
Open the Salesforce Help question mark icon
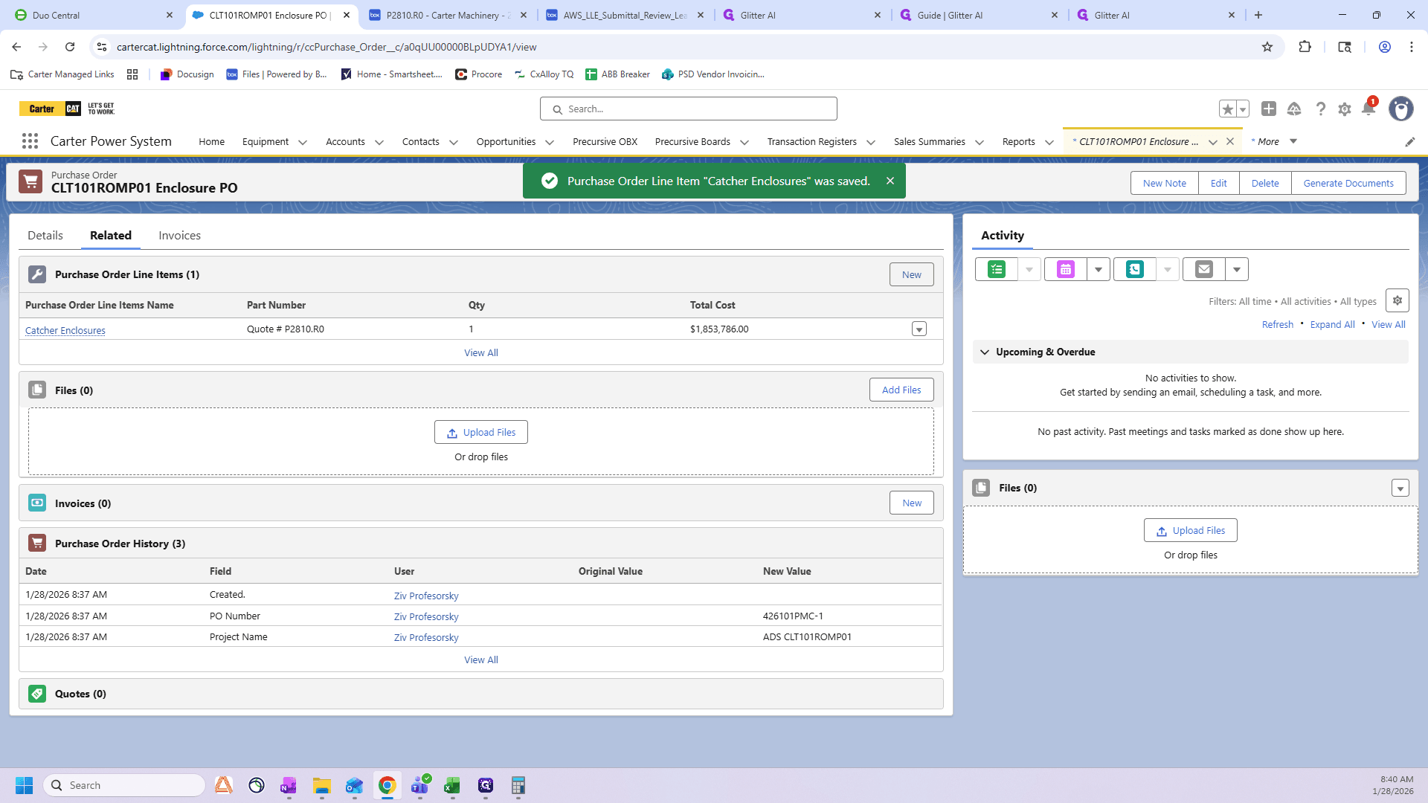pyautogui.click(x=1320, y=109)
